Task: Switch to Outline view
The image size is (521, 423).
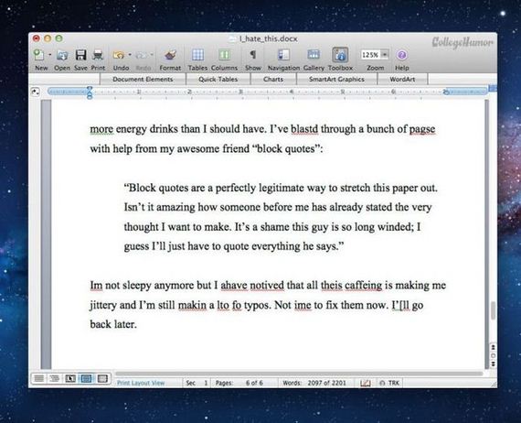Action: click(55, 378)
